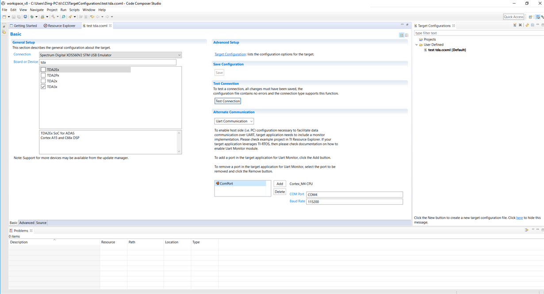
Task: Switch to the Getting Started tab
Action: [23, 26]
